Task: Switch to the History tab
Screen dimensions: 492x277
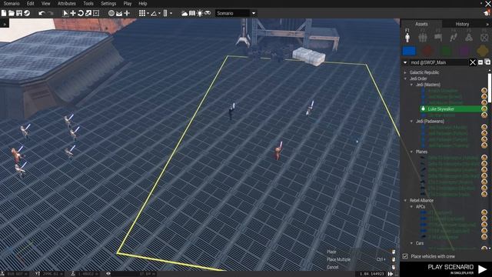Action: click(462, 24)
